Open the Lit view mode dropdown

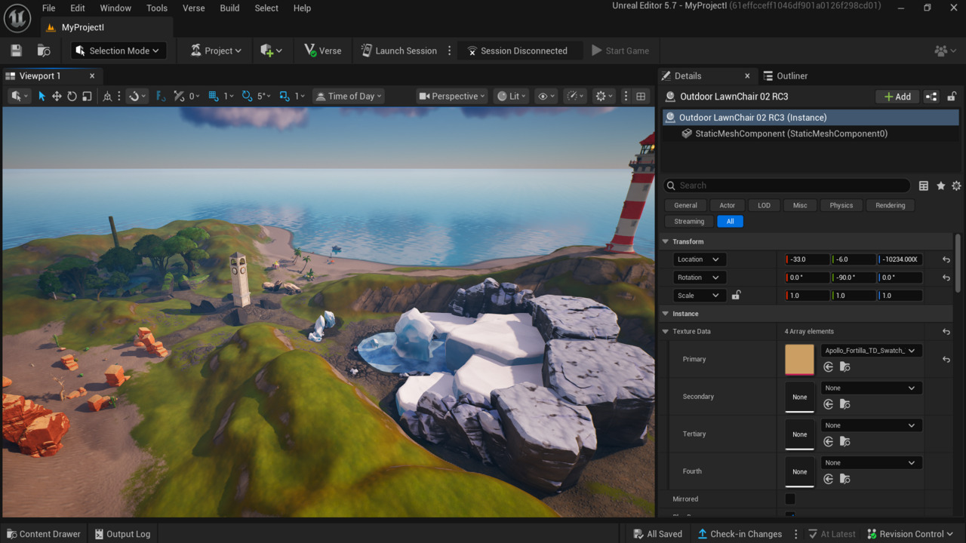point(512,96)
